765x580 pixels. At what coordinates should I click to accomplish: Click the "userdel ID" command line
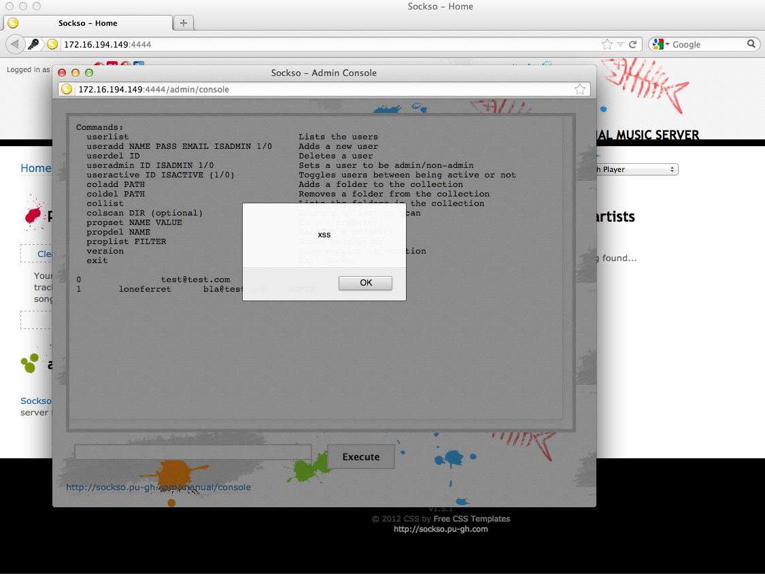pyautogui.click(x=113, y=156)
